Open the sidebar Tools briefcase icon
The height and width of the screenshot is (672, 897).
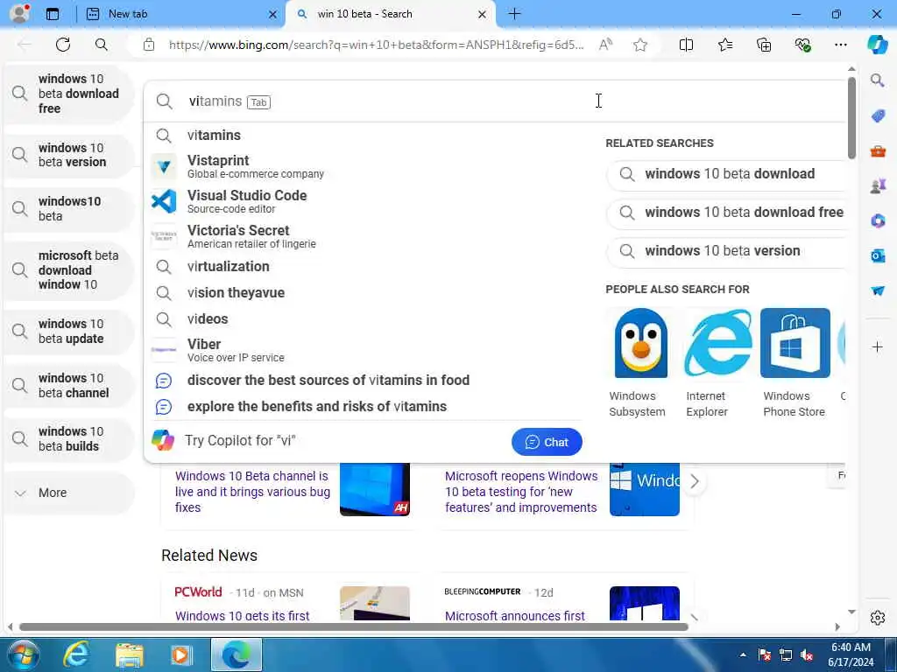(878, 151)
